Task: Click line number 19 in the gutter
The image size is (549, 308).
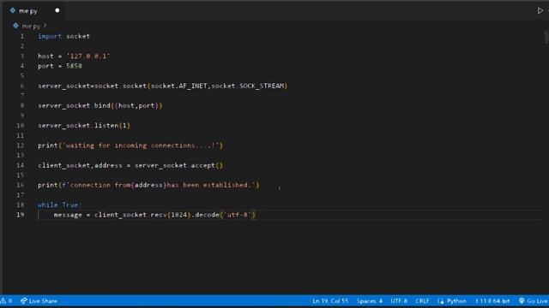Action: click(x=21, y=215)
